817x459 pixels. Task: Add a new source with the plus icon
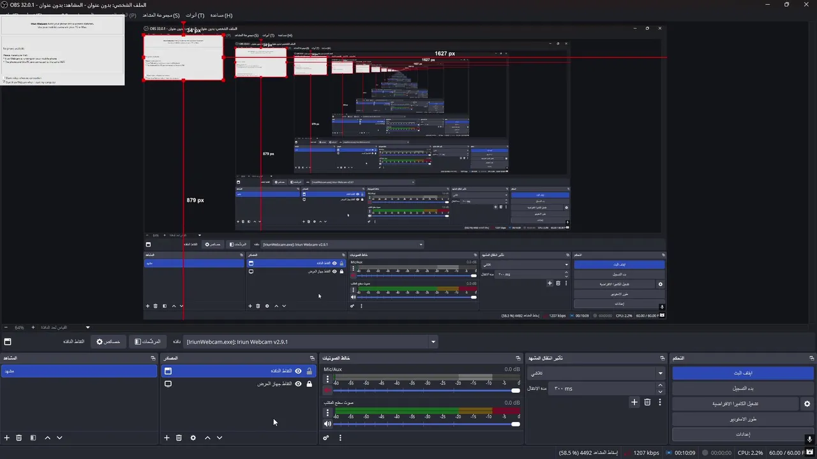click(x=167, y=438)
